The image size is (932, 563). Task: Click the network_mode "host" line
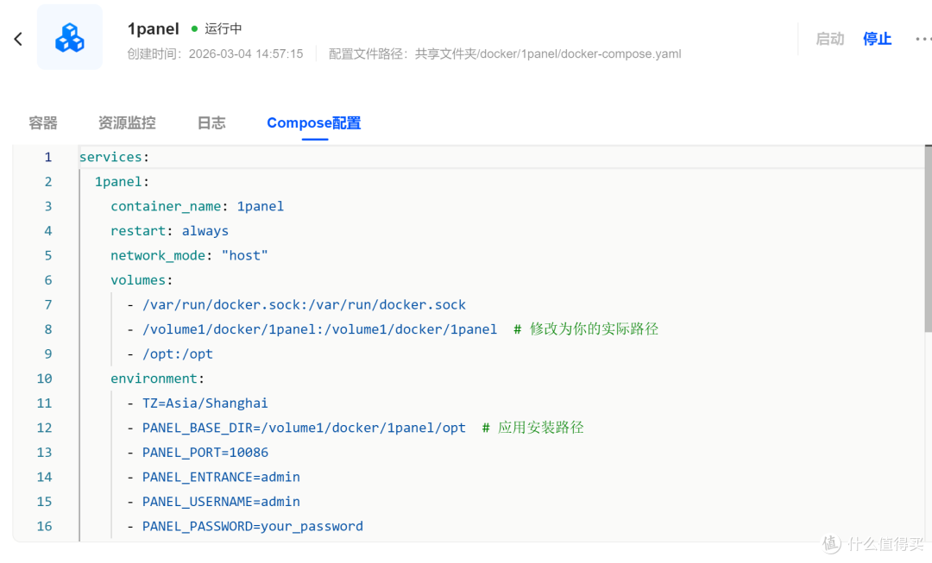[189, 255]
